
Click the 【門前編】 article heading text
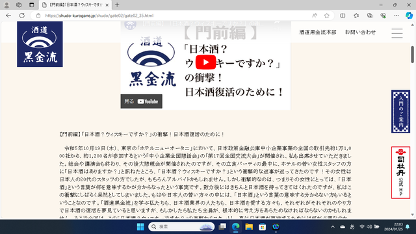tap(142, 135)
